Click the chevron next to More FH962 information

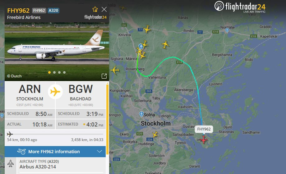tap(99, 151)
